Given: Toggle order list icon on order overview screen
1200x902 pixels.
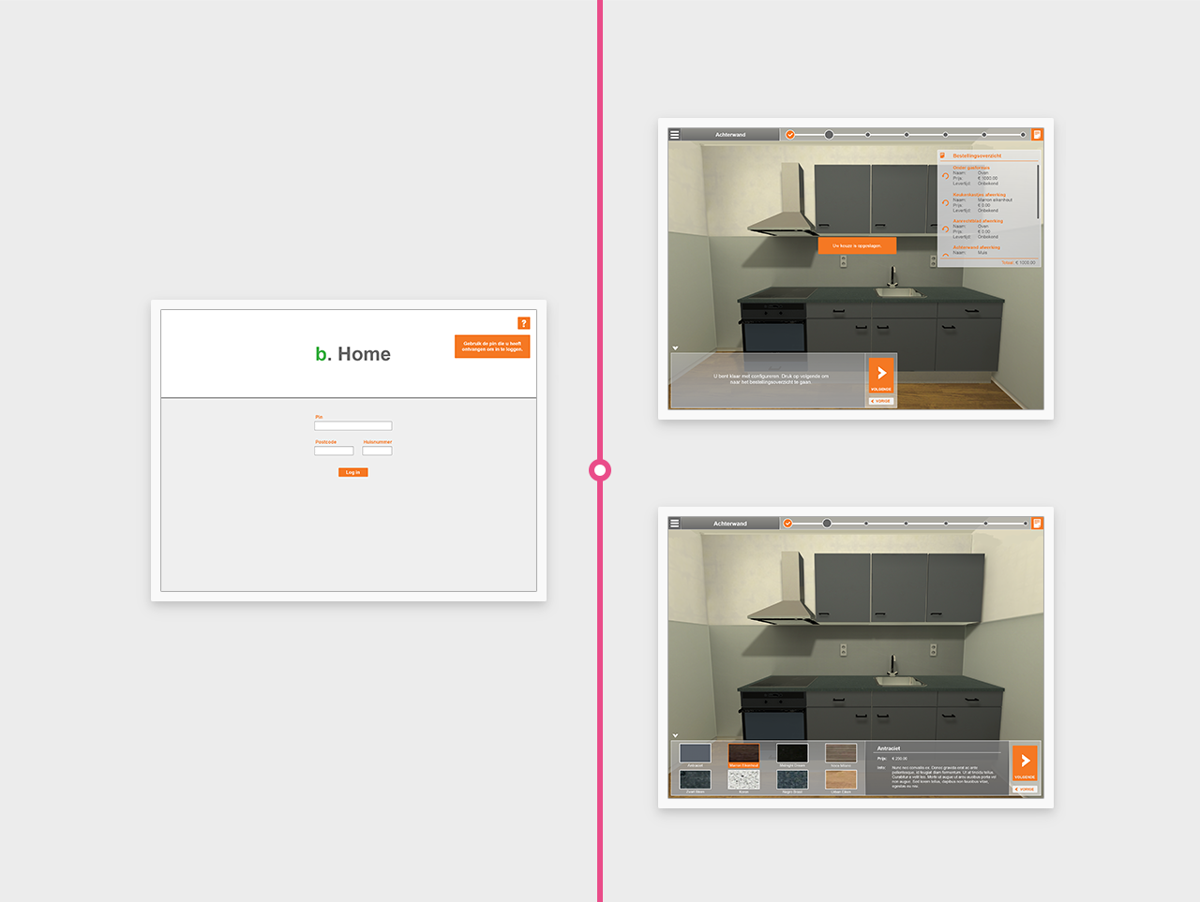Looking at the screenshot, I should 1037,135.
